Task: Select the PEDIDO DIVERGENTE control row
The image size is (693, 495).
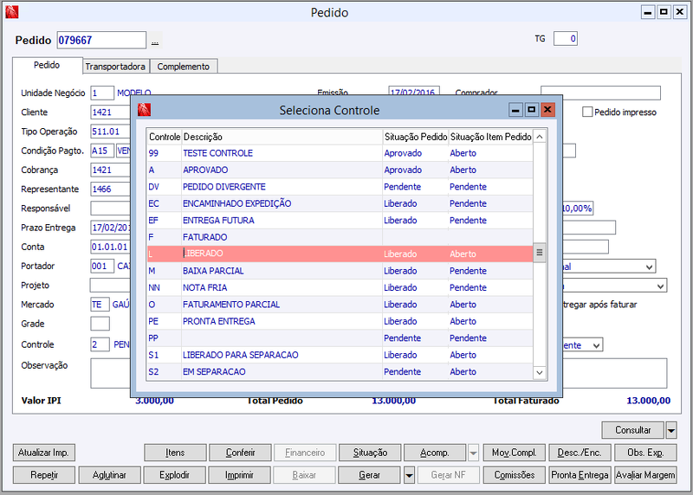Action: 340,187
